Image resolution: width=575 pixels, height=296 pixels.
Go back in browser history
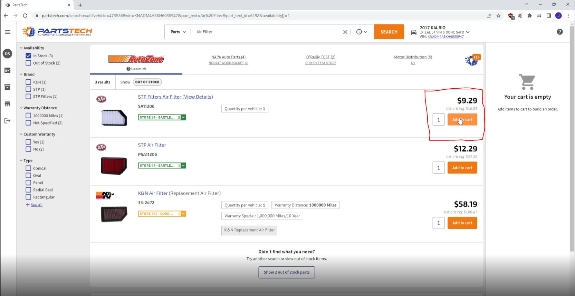[6, 16]
